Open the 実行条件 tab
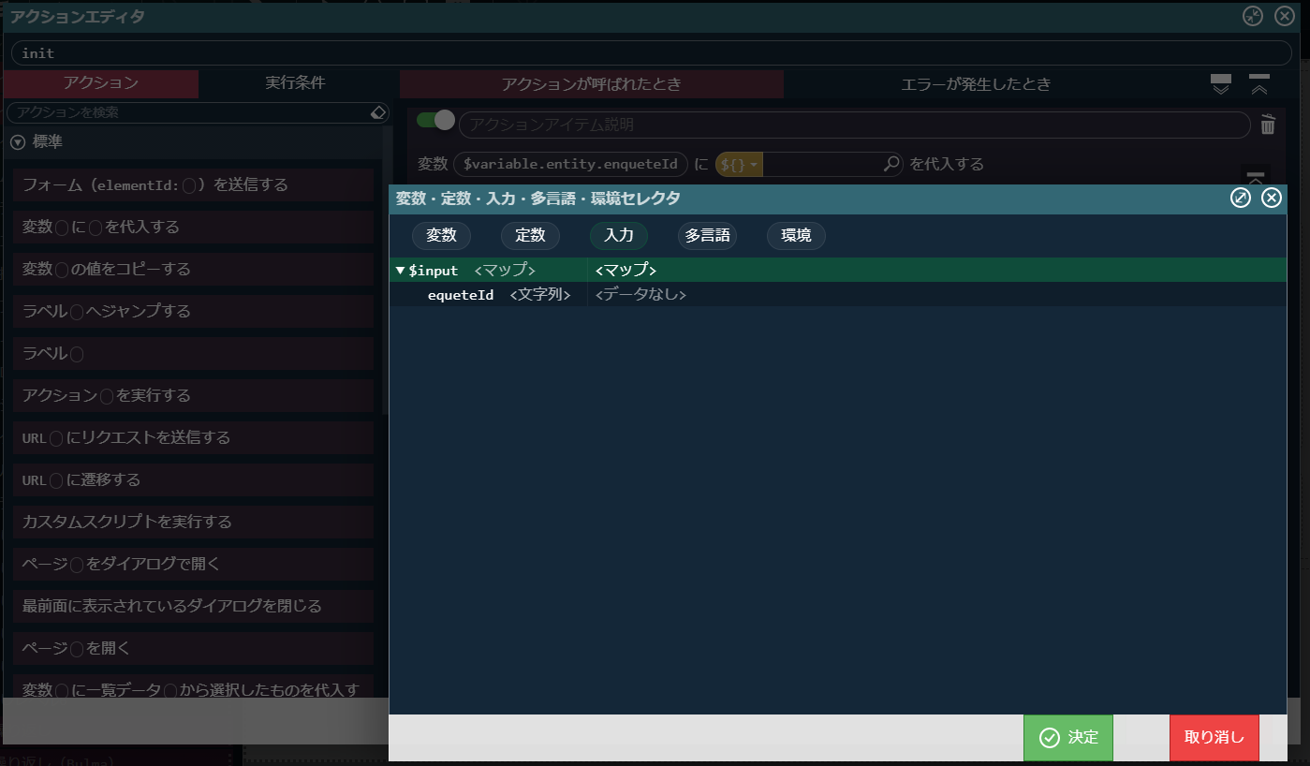The image size is (1310, 766). point(296,83)
